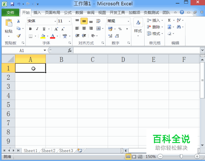Click Find and Select binoculars
The width and height of the screenshot is (205, 161).
[x=179, y=27]
